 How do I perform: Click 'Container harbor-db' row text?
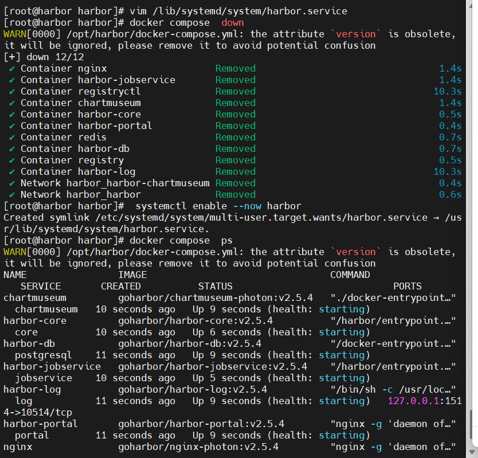pos(75,149)
